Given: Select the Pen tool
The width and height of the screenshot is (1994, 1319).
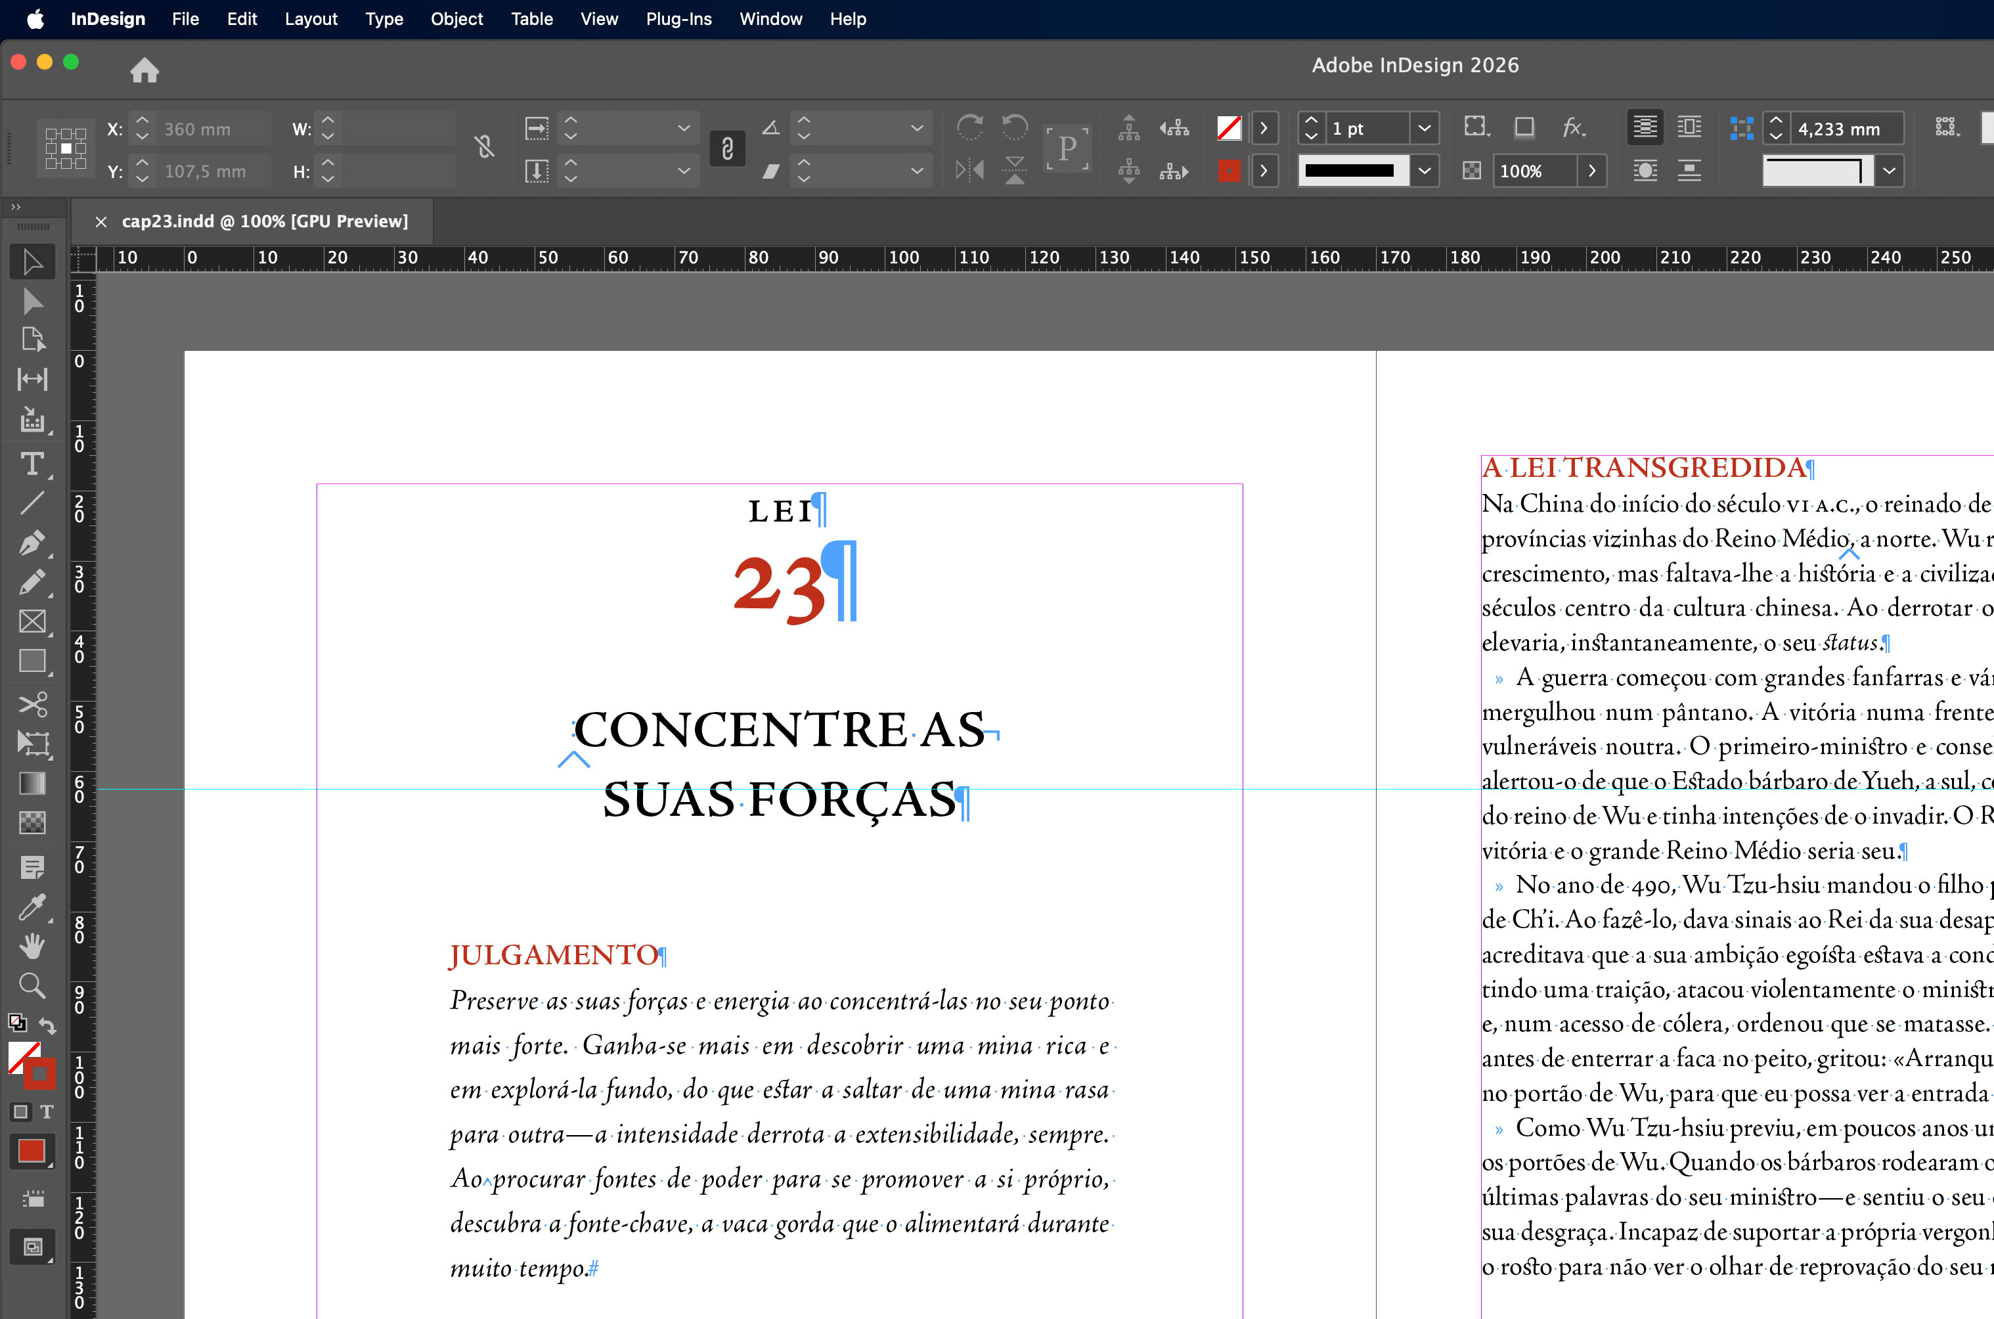Looking at the screenshot, I should pos(32,543).
